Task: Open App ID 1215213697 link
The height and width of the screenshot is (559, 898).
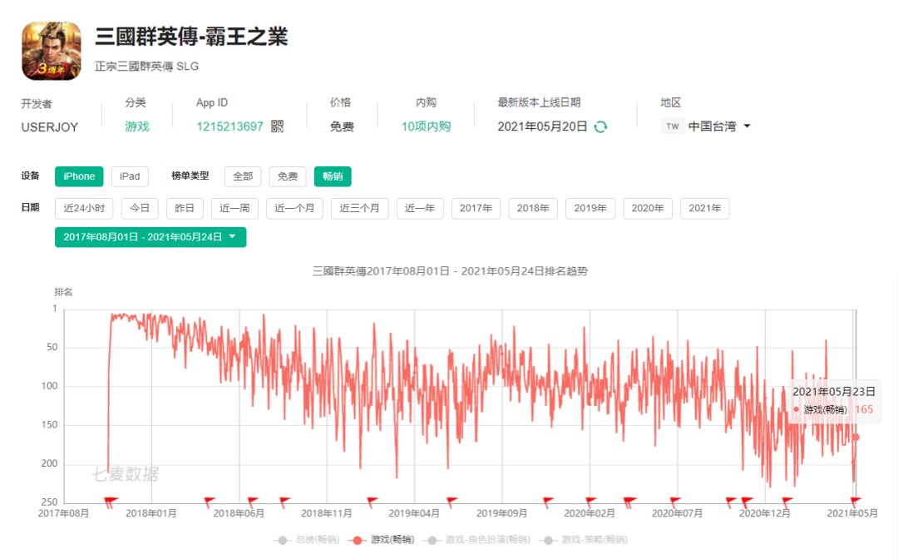Action: [229, 126]
